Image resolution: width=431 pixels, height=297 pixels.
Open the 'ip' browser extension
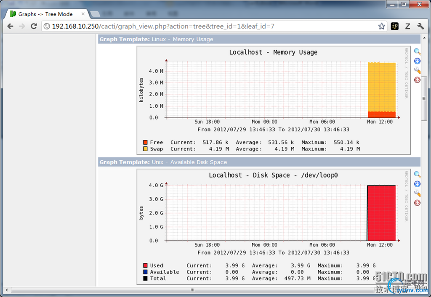click(395, 27)
